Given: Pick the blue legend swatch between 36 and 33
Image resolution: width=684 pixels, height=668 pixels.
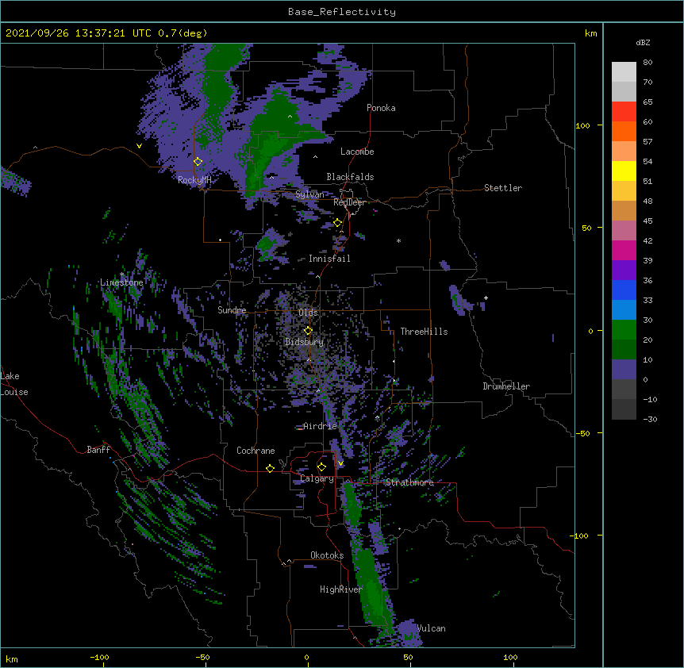Looking at the screenshot, I should (624, 290).
